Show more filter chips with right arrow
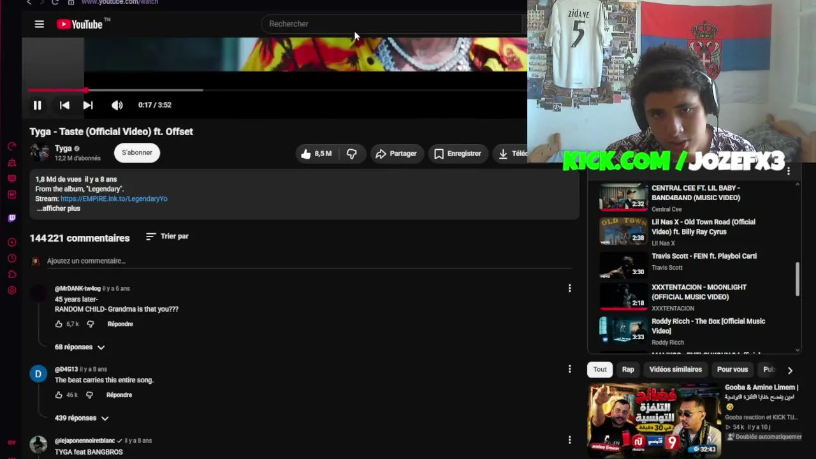The height and width of the screenshot is (459, 816). tap(790, 370)
